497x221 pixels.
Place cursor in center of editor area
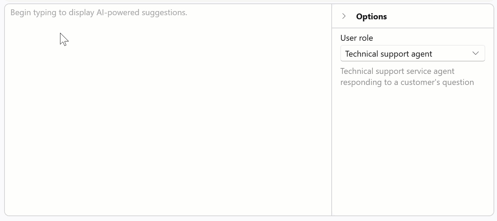[x=168, y=110]
